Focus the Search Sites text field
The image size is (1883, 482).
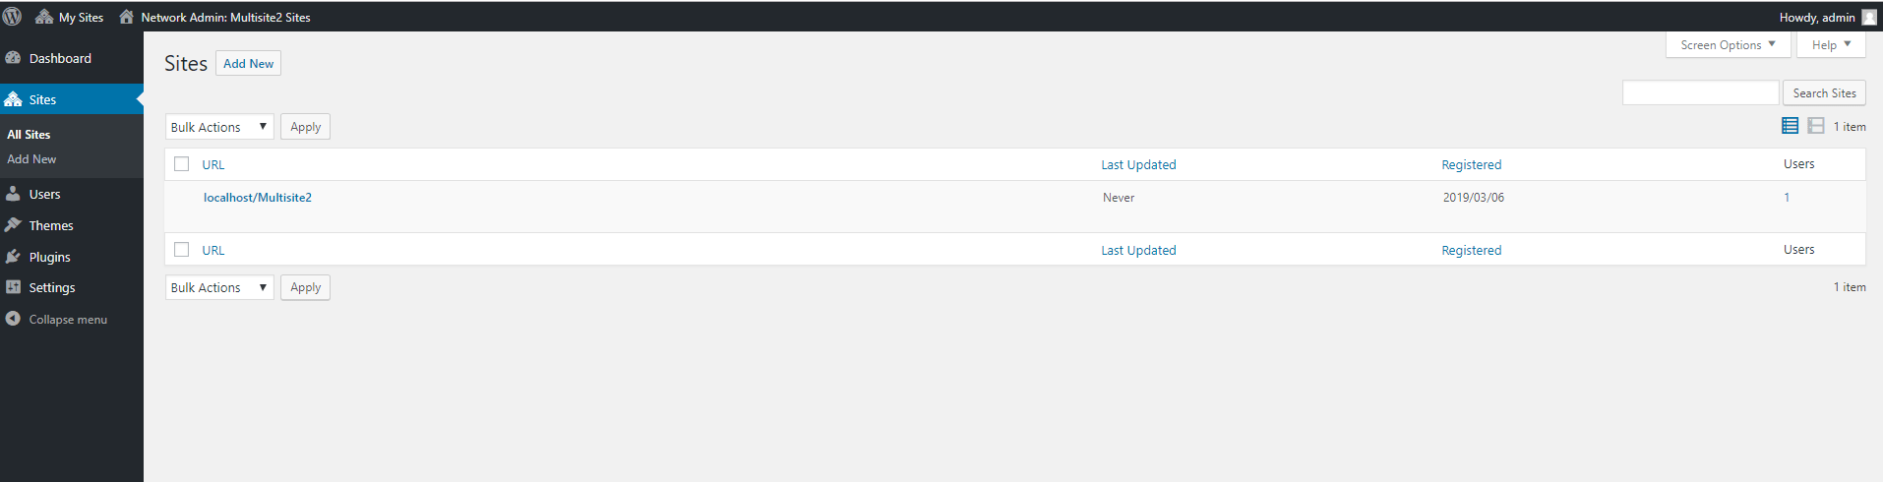(1700, 93)
